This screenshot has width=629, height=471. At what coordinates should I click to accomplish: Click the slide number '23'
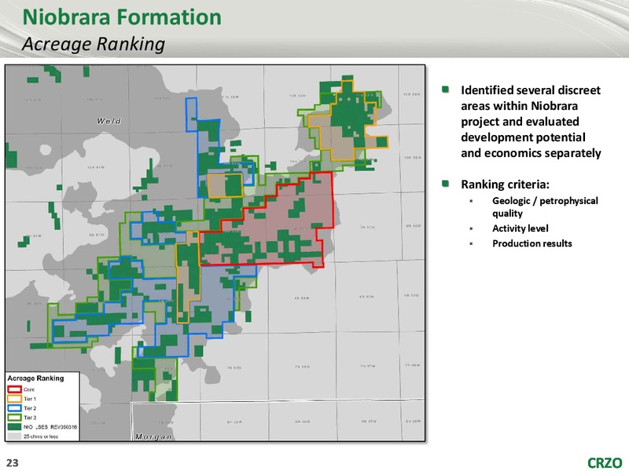13,462
